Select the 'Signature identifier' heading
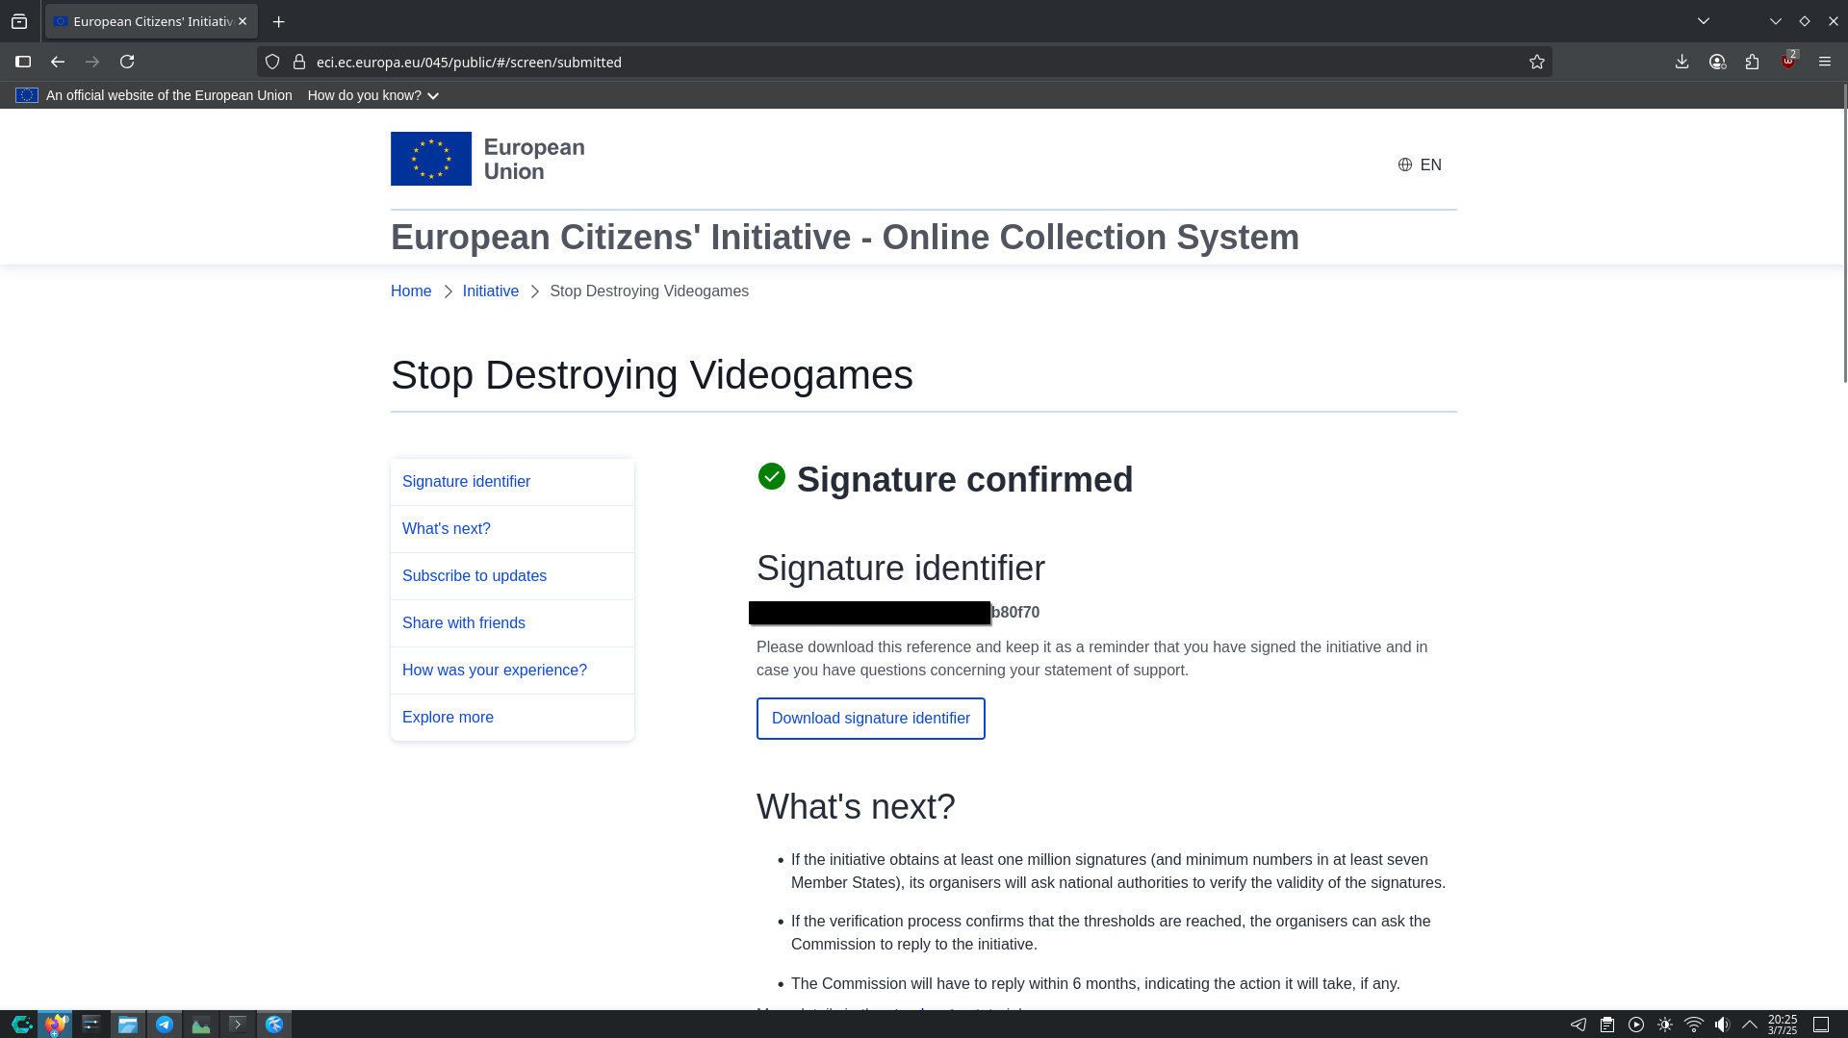 (901, 569)
